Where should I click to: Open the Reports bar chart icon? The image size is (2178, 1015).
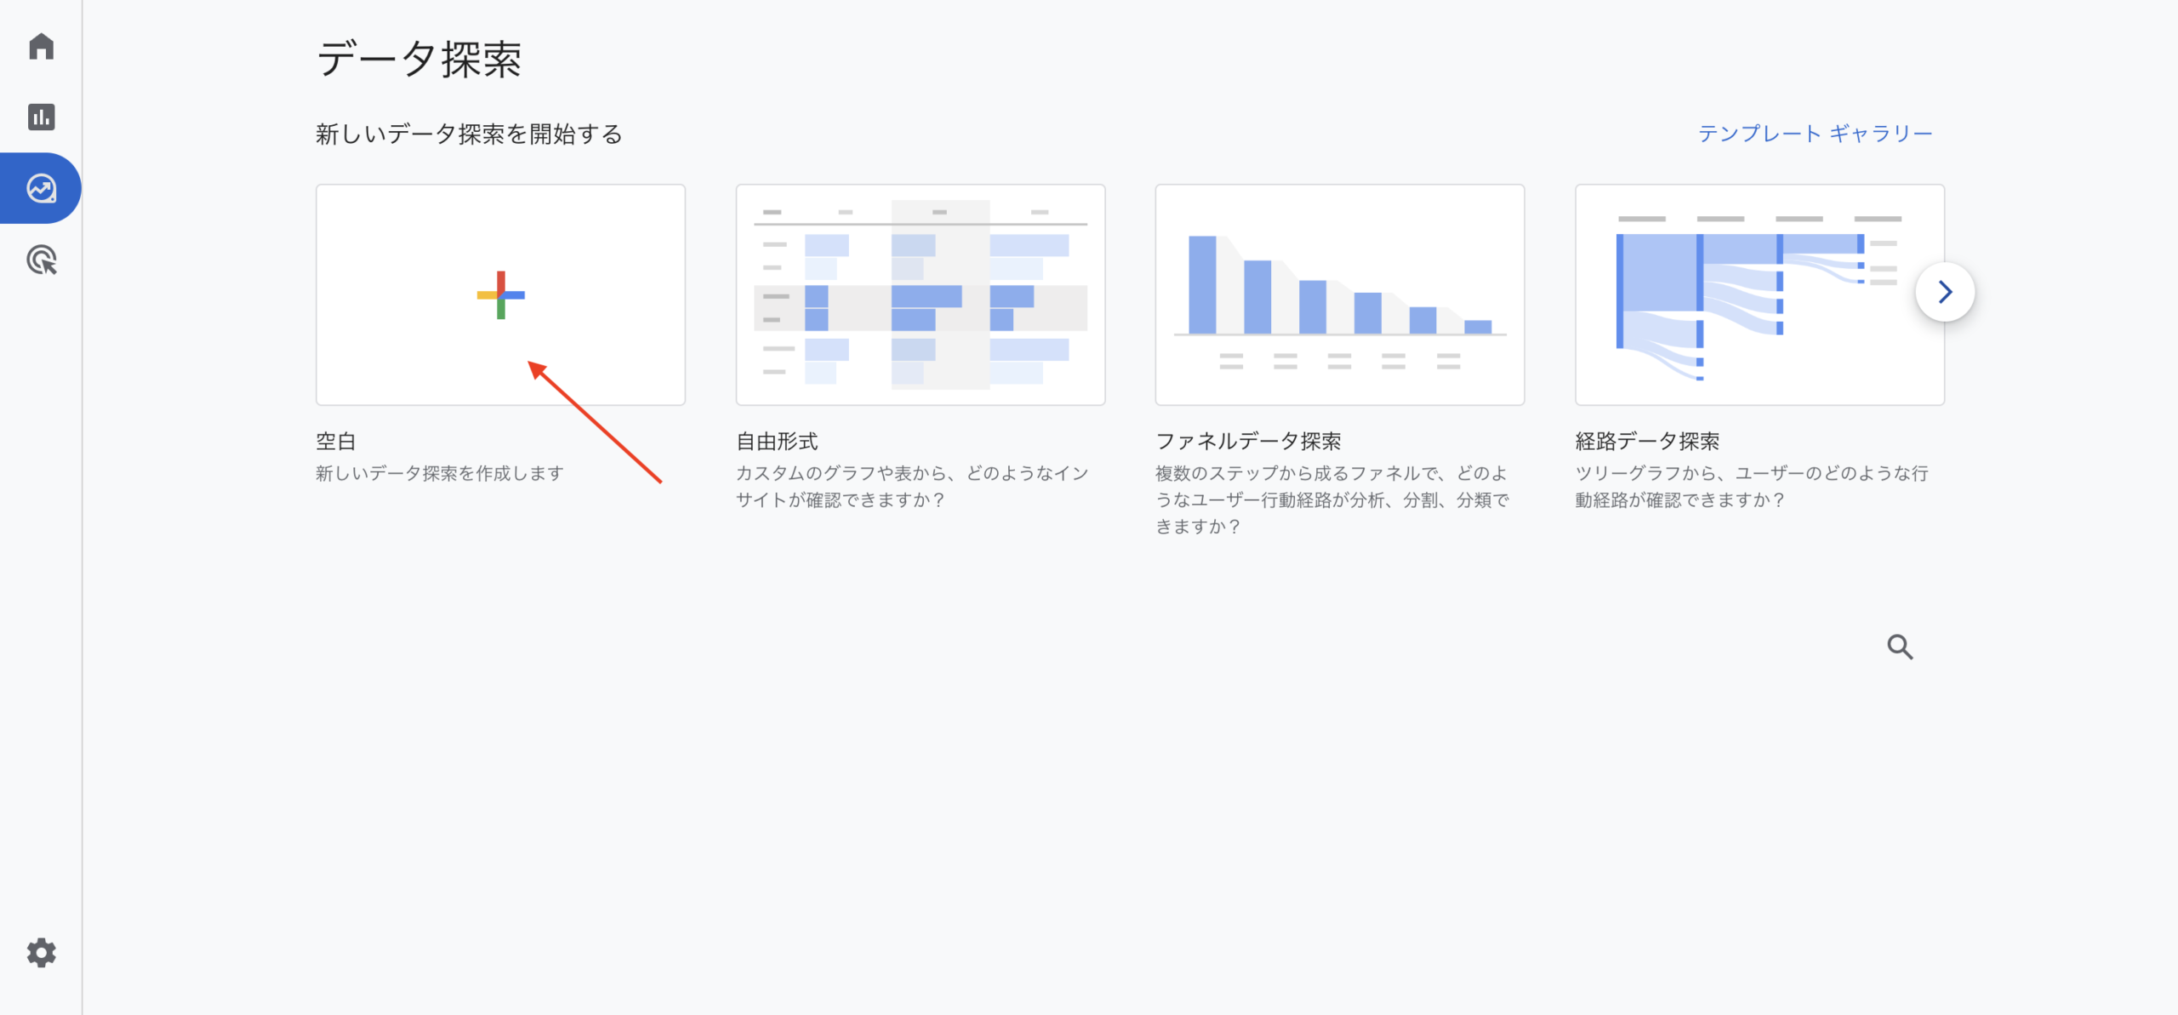tap(41, 117)
